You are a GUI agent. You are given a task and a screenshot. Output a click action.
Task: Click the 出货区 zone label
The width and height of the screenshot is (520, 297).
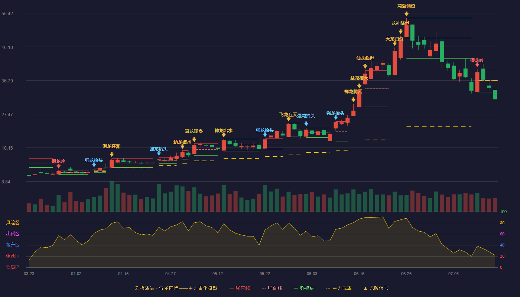[13, 234]
